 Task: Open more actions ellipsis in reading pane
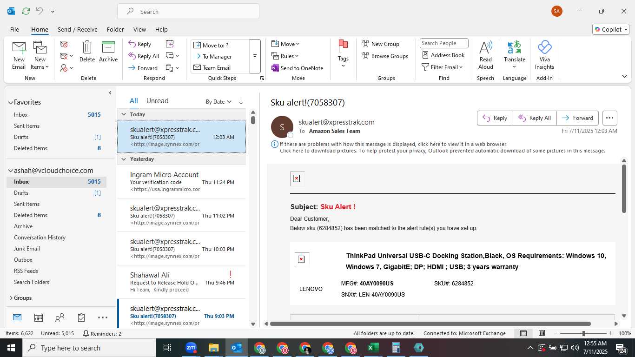(x=609, y=118)
